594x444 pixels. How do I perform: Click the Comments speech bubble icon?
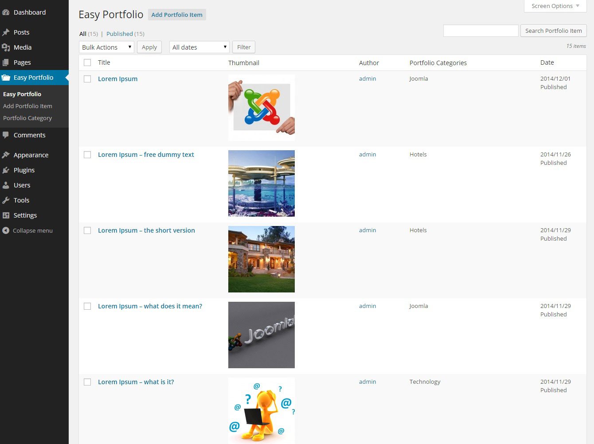coord(6,135)
